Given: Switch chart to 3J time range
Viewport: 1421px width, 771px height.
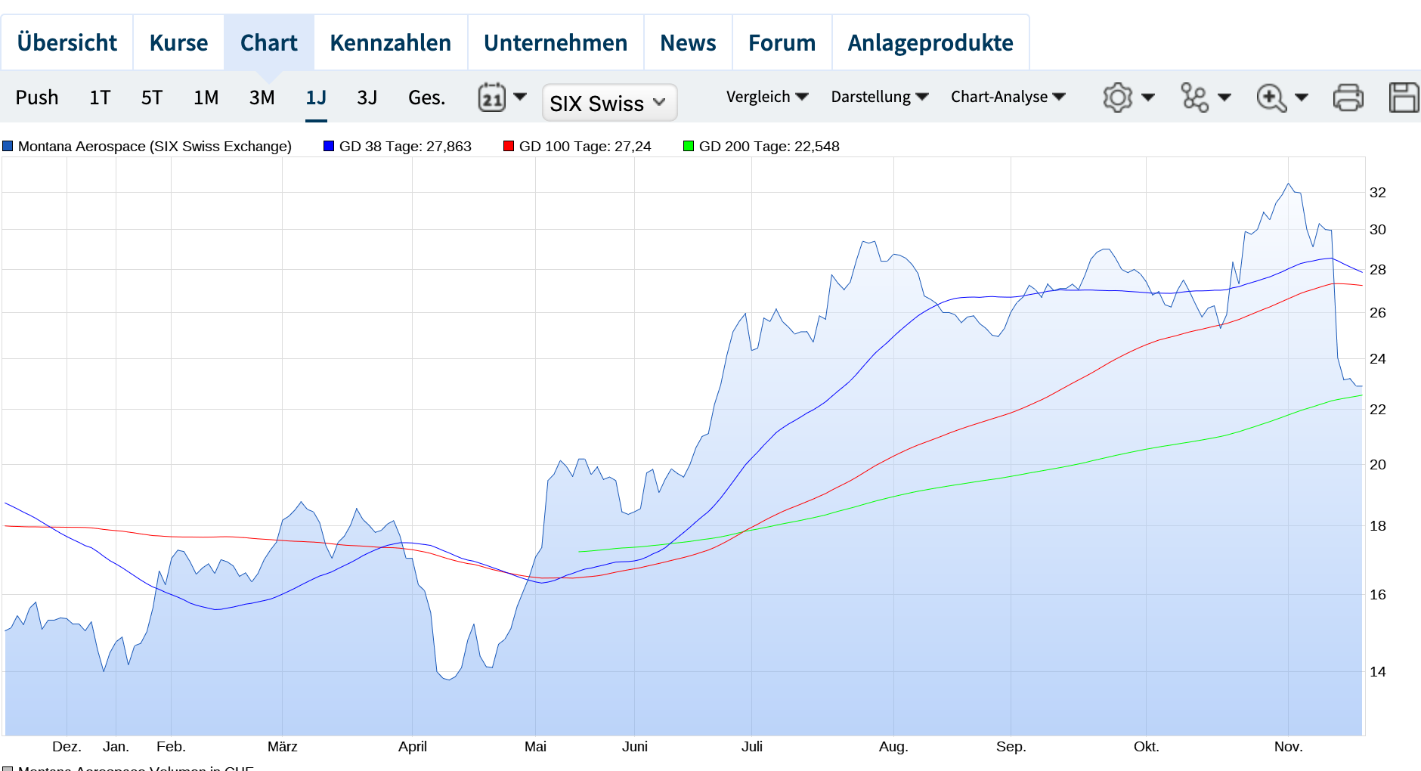Looking at the screenshot, I should click(367, 98).
